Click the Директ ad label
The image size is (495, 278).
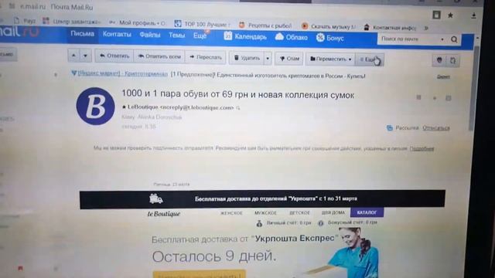point(443,77)
